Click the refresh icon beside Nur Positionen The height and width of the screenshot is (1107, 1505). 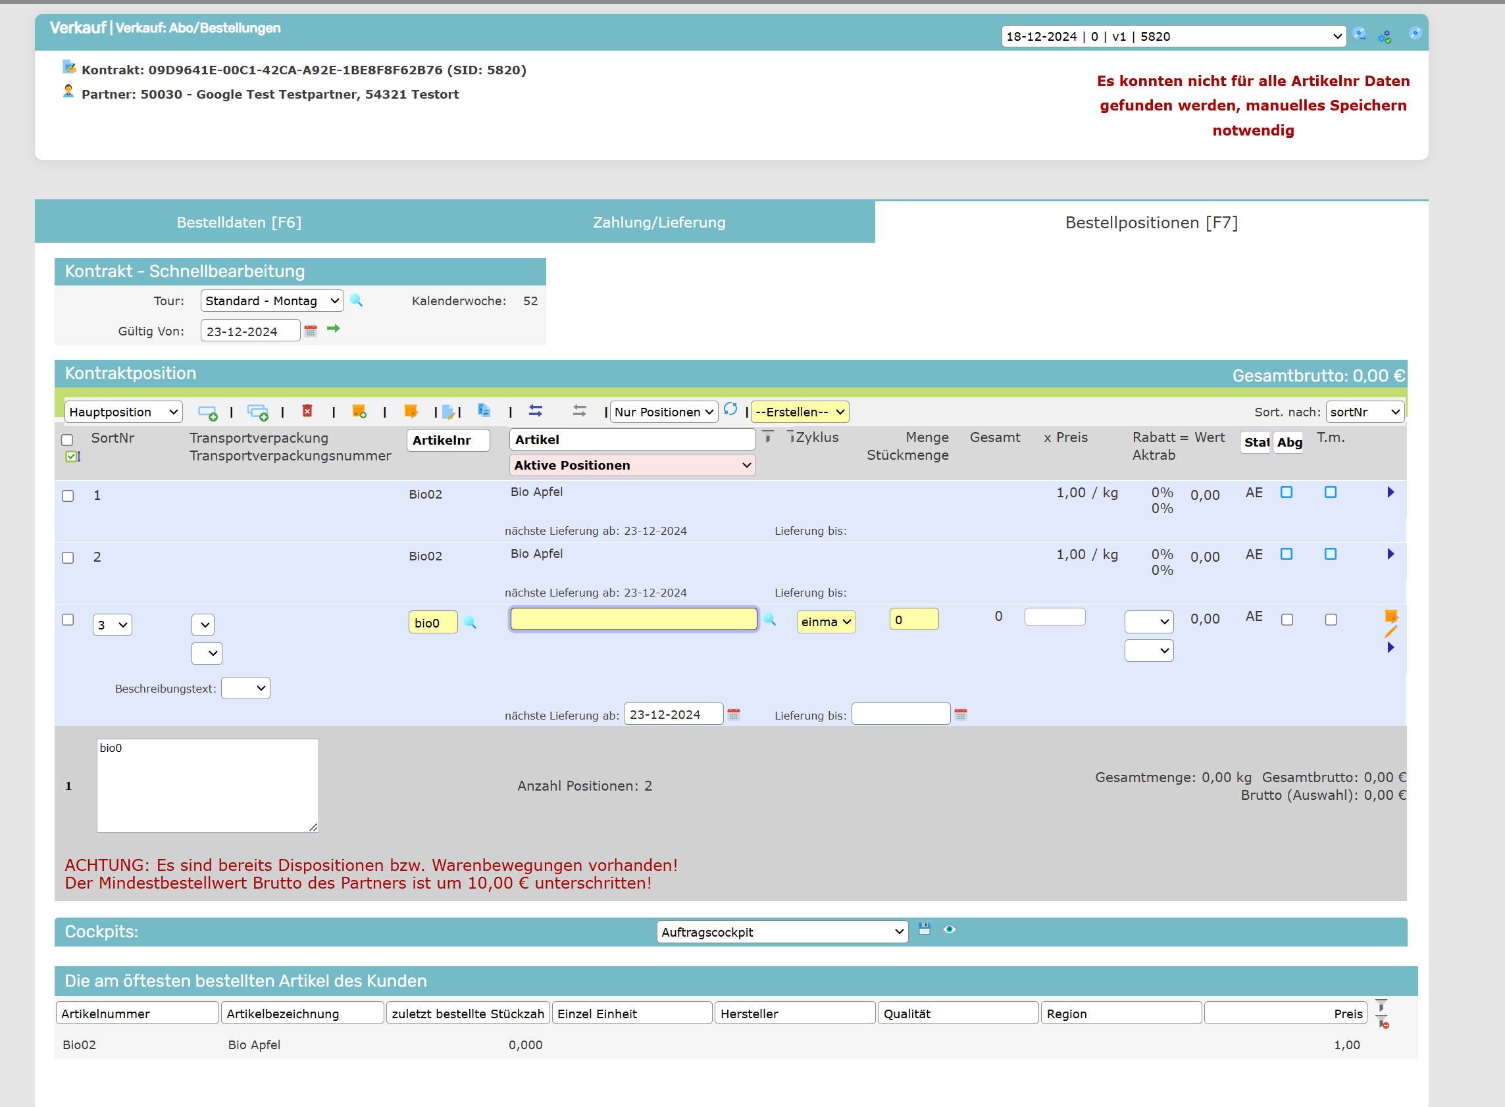click(730, 408)
